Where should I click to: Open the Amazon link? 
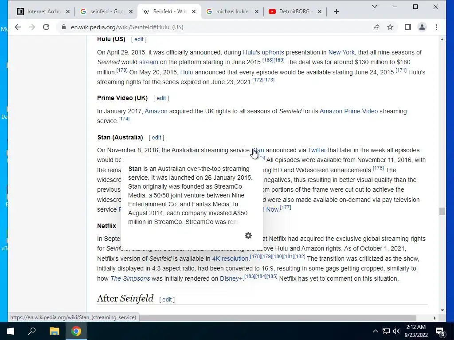tap(156, 111)
